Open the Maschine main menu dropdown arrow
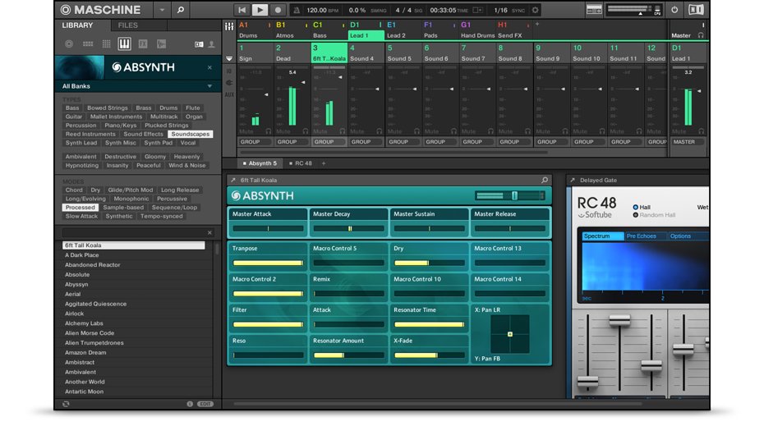The height and width of the screenshot is (435, 764). point(160,10)
